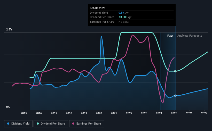Screen dimensions: 212x131
Task: Click the ₹3.000 dividend per share value
Action: point(123,17)
